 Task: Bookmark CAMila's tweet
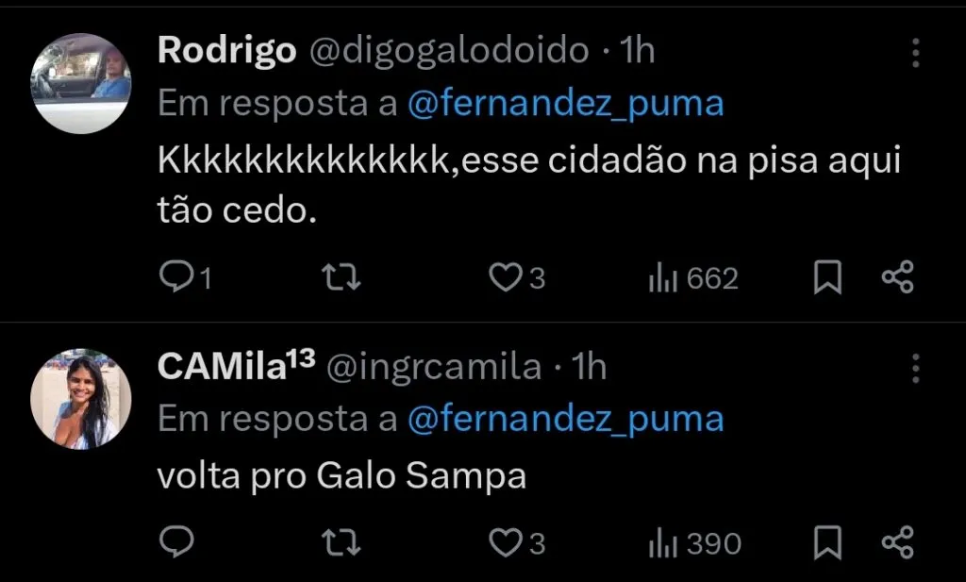tap(827, 542)
